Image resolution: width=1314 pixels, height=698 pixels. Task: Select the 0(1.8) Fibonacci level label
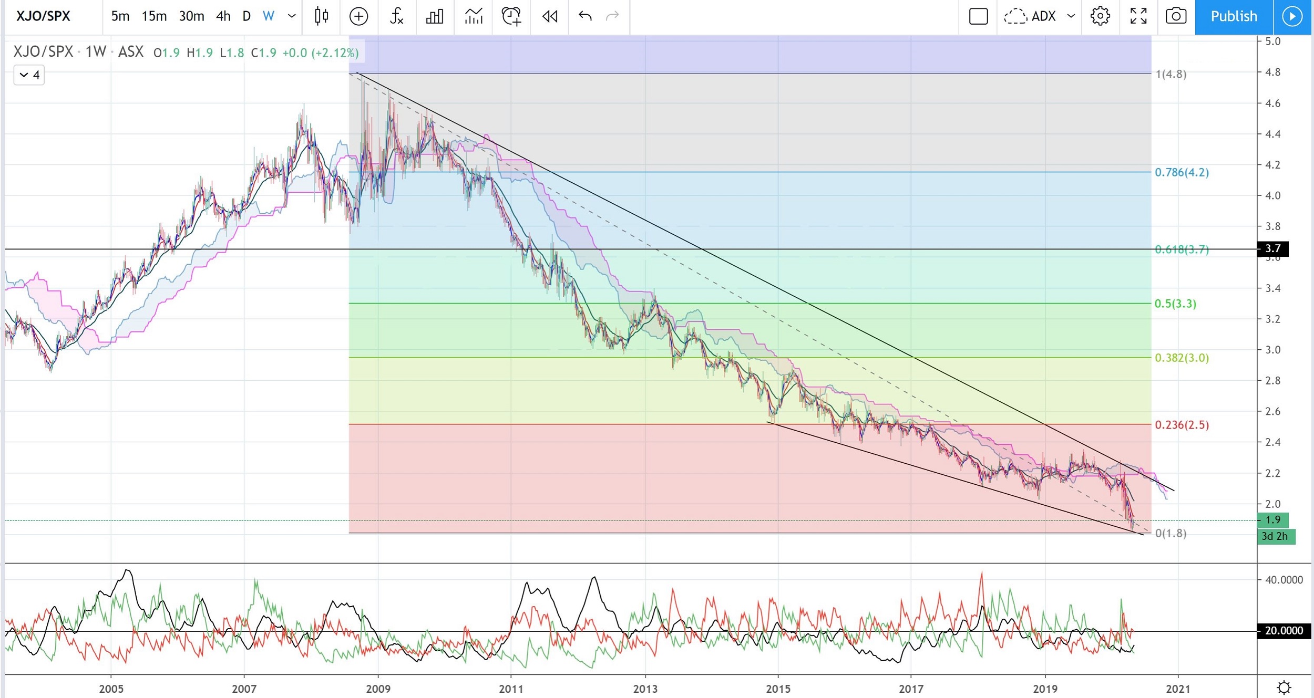point(1171,533)
